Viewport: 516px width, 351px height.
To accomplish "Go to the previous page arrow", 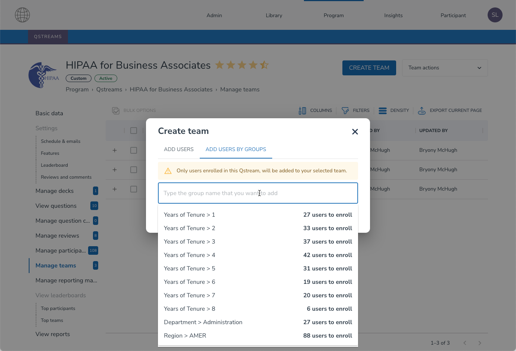I will point(465,343).
